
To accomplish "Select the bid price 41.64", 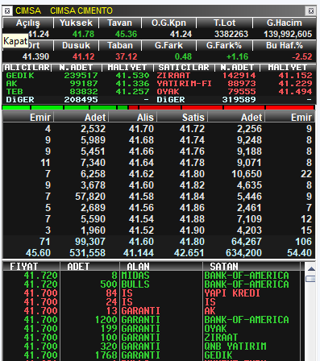I will (x=141, y=163).
